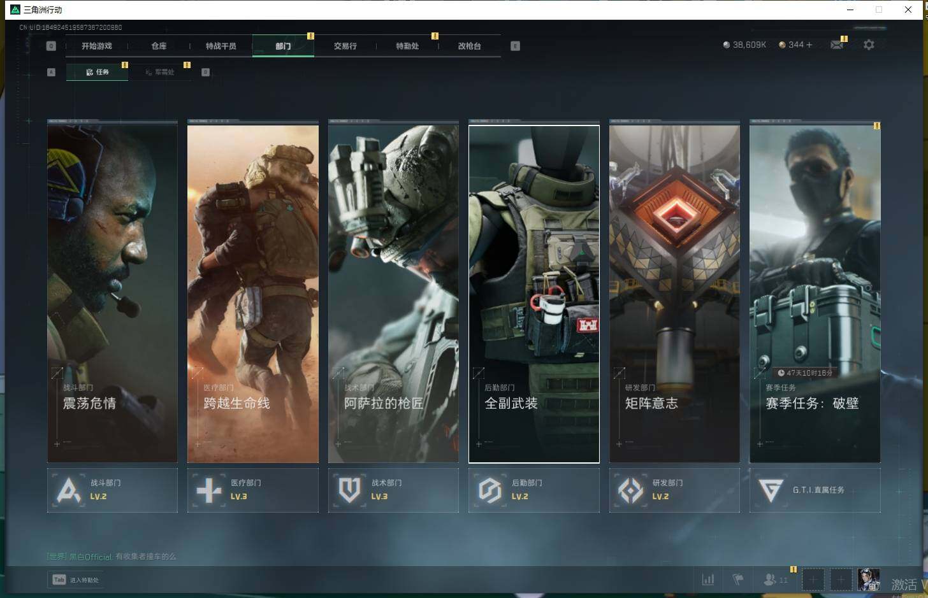This screenshot has width=928, height=598.
Task: Click the CN UID number text
Action: coord(71,27)
